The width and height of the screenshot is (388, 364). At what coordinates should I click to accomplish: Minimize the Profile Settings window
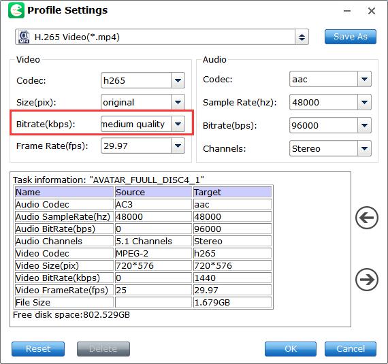click(347, 11)
